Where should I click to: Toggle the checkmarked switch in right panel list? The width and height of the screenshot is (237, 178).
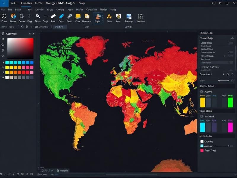tap(231, 52)
